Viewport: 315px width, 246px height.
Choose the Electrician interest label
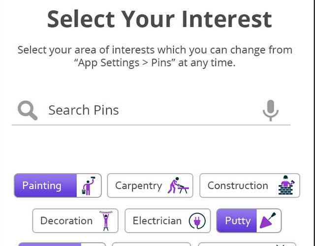[157, 221]
